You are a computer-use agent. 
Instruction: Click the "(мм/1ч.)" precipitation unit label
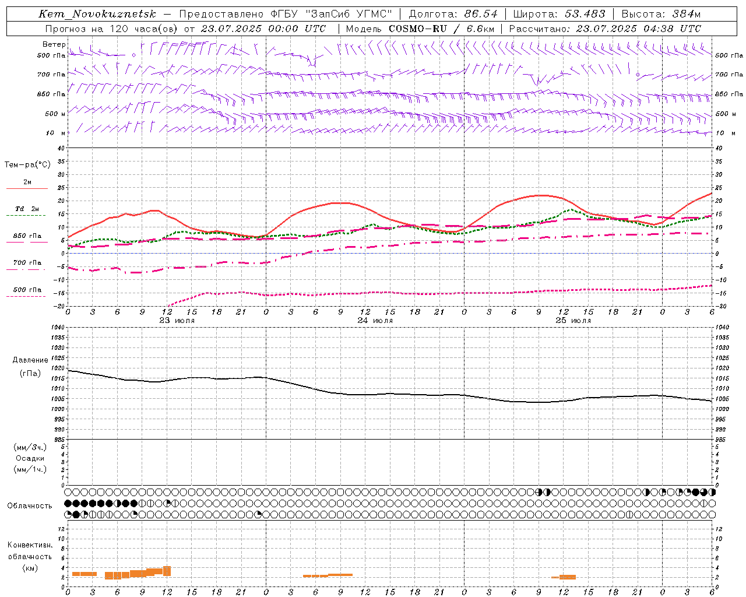pos(30,469)
